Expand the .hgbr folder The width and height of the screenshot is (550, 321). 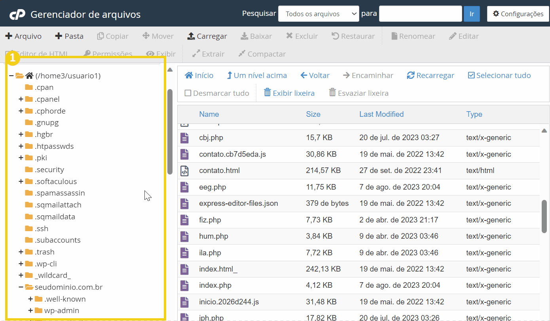pyautogui.click(x=21, y=134)
